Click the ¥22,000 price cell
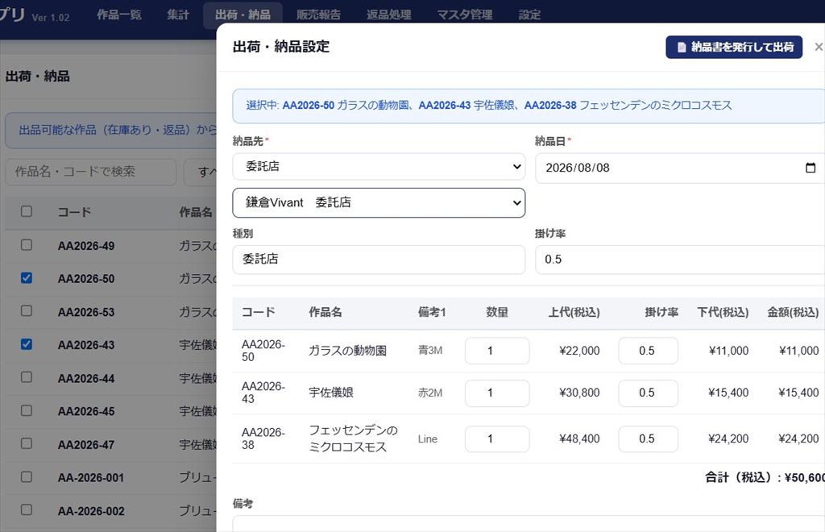The width and height of the screenshot is (825, 532). tap(579, 351)
